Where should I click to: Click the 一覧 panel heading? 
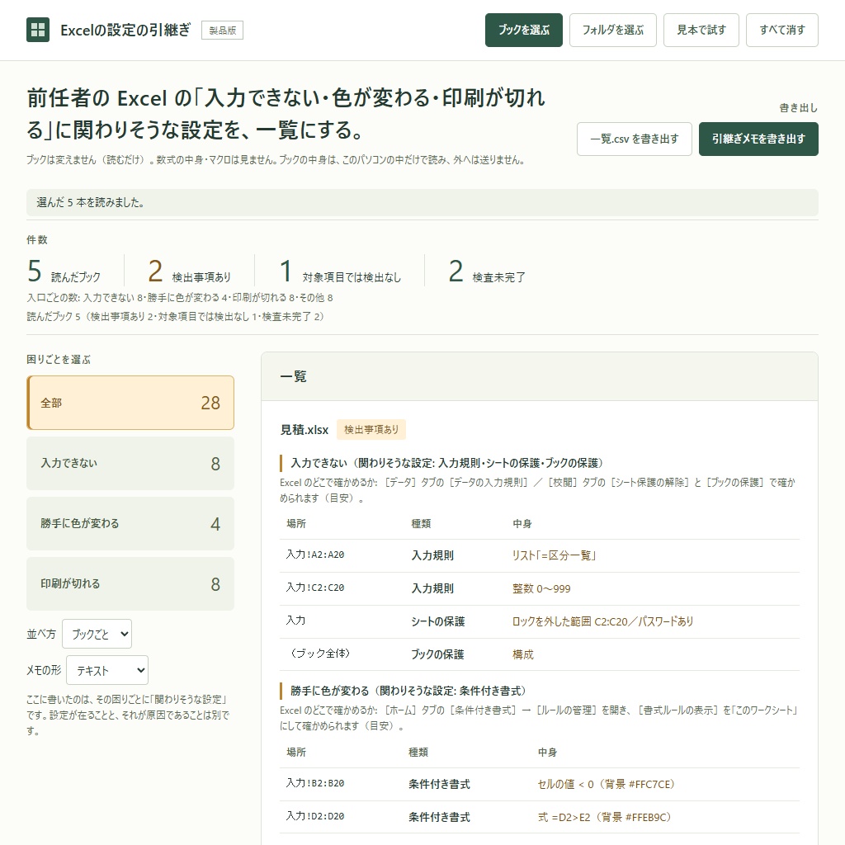(x=293, y=376)
